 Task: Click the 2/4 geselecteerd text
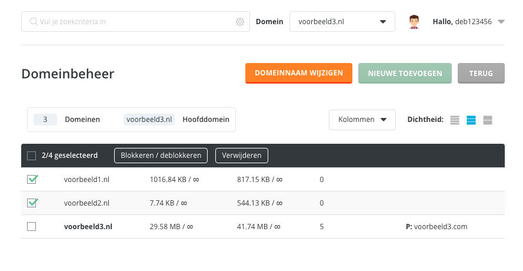click(69, 156)
